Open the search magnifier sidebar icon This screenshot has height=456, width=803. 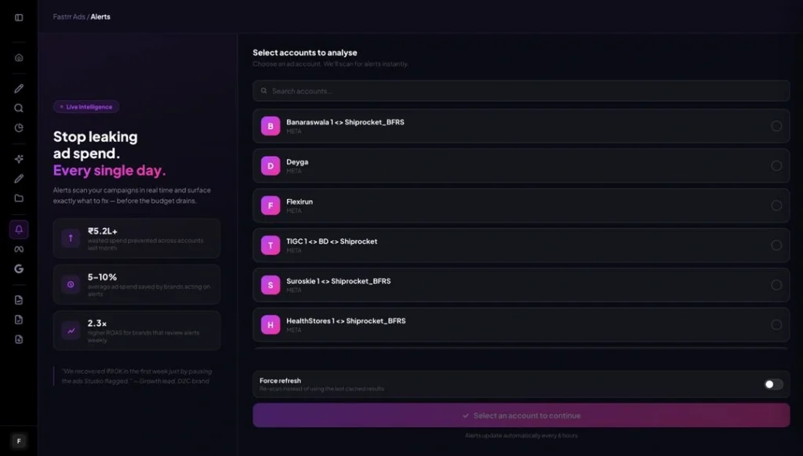point(19,108)
